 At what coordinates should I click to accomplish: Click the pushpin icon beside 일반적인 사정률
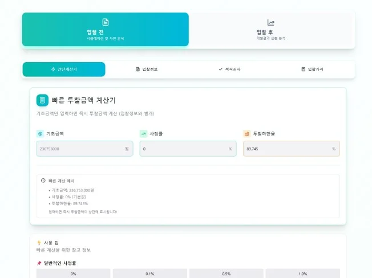coord(39,263)
